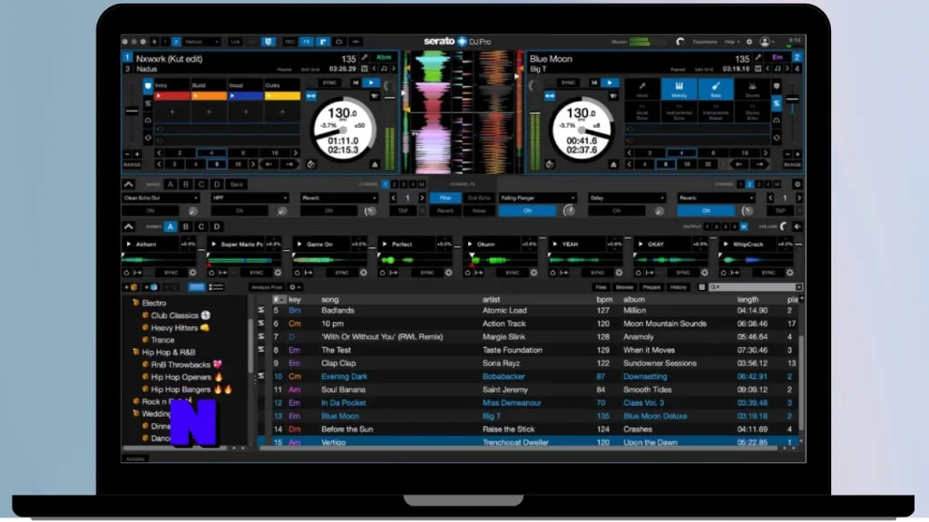
Task: Toggle the FX panel button in top toolbar
Action: [x=307, y=42]
